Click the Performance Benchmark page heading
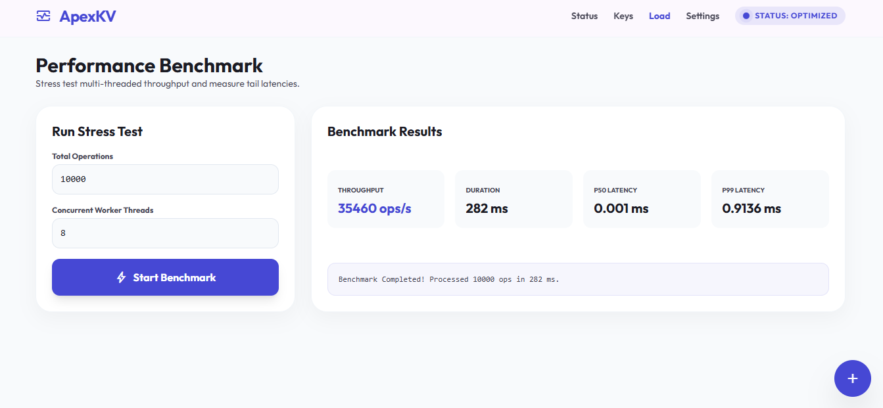883x408 pixels. coord(149,66)
